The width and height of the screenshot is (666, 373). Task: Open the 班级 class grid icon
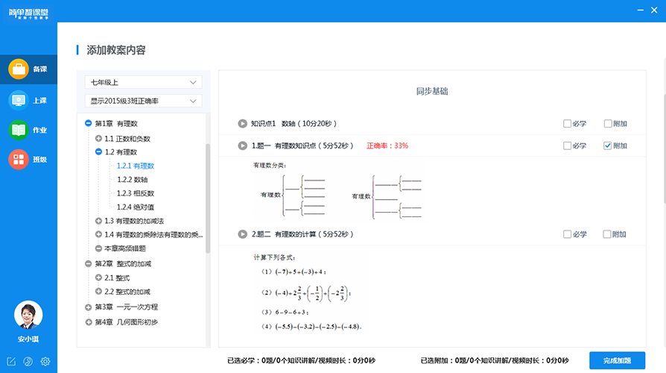[x=19, y=160]
